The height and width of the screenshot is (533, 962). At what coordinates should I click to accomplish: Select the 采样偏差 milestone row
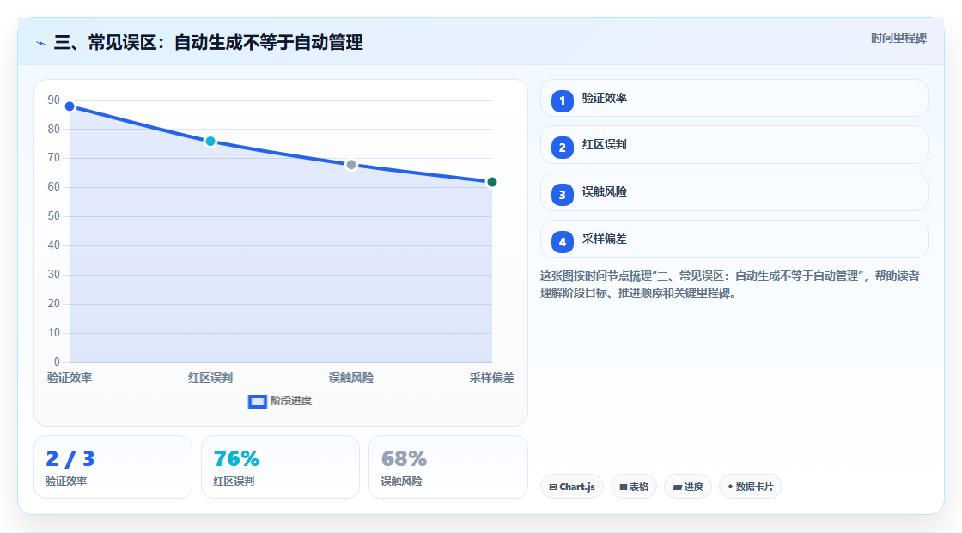coord(734,239)
